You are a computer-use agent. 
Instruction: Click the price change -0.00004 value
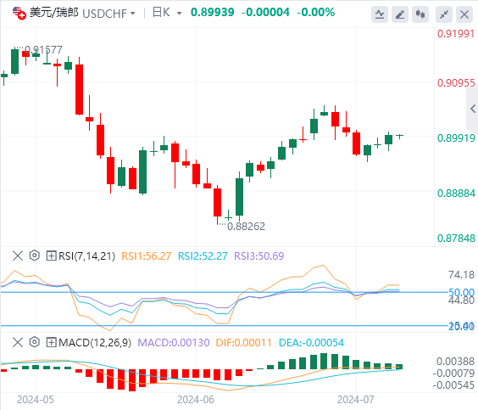pos(265,13)
